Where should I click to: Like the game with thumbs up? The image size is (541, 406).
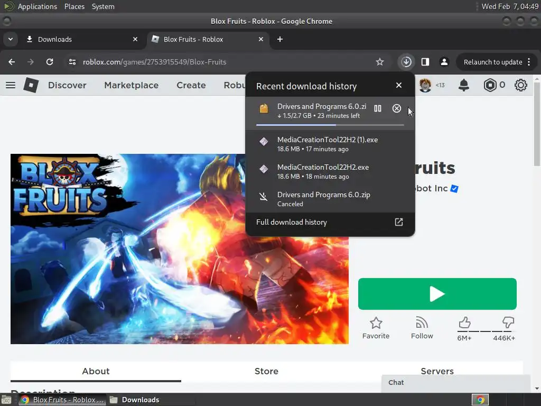point(464,323)
